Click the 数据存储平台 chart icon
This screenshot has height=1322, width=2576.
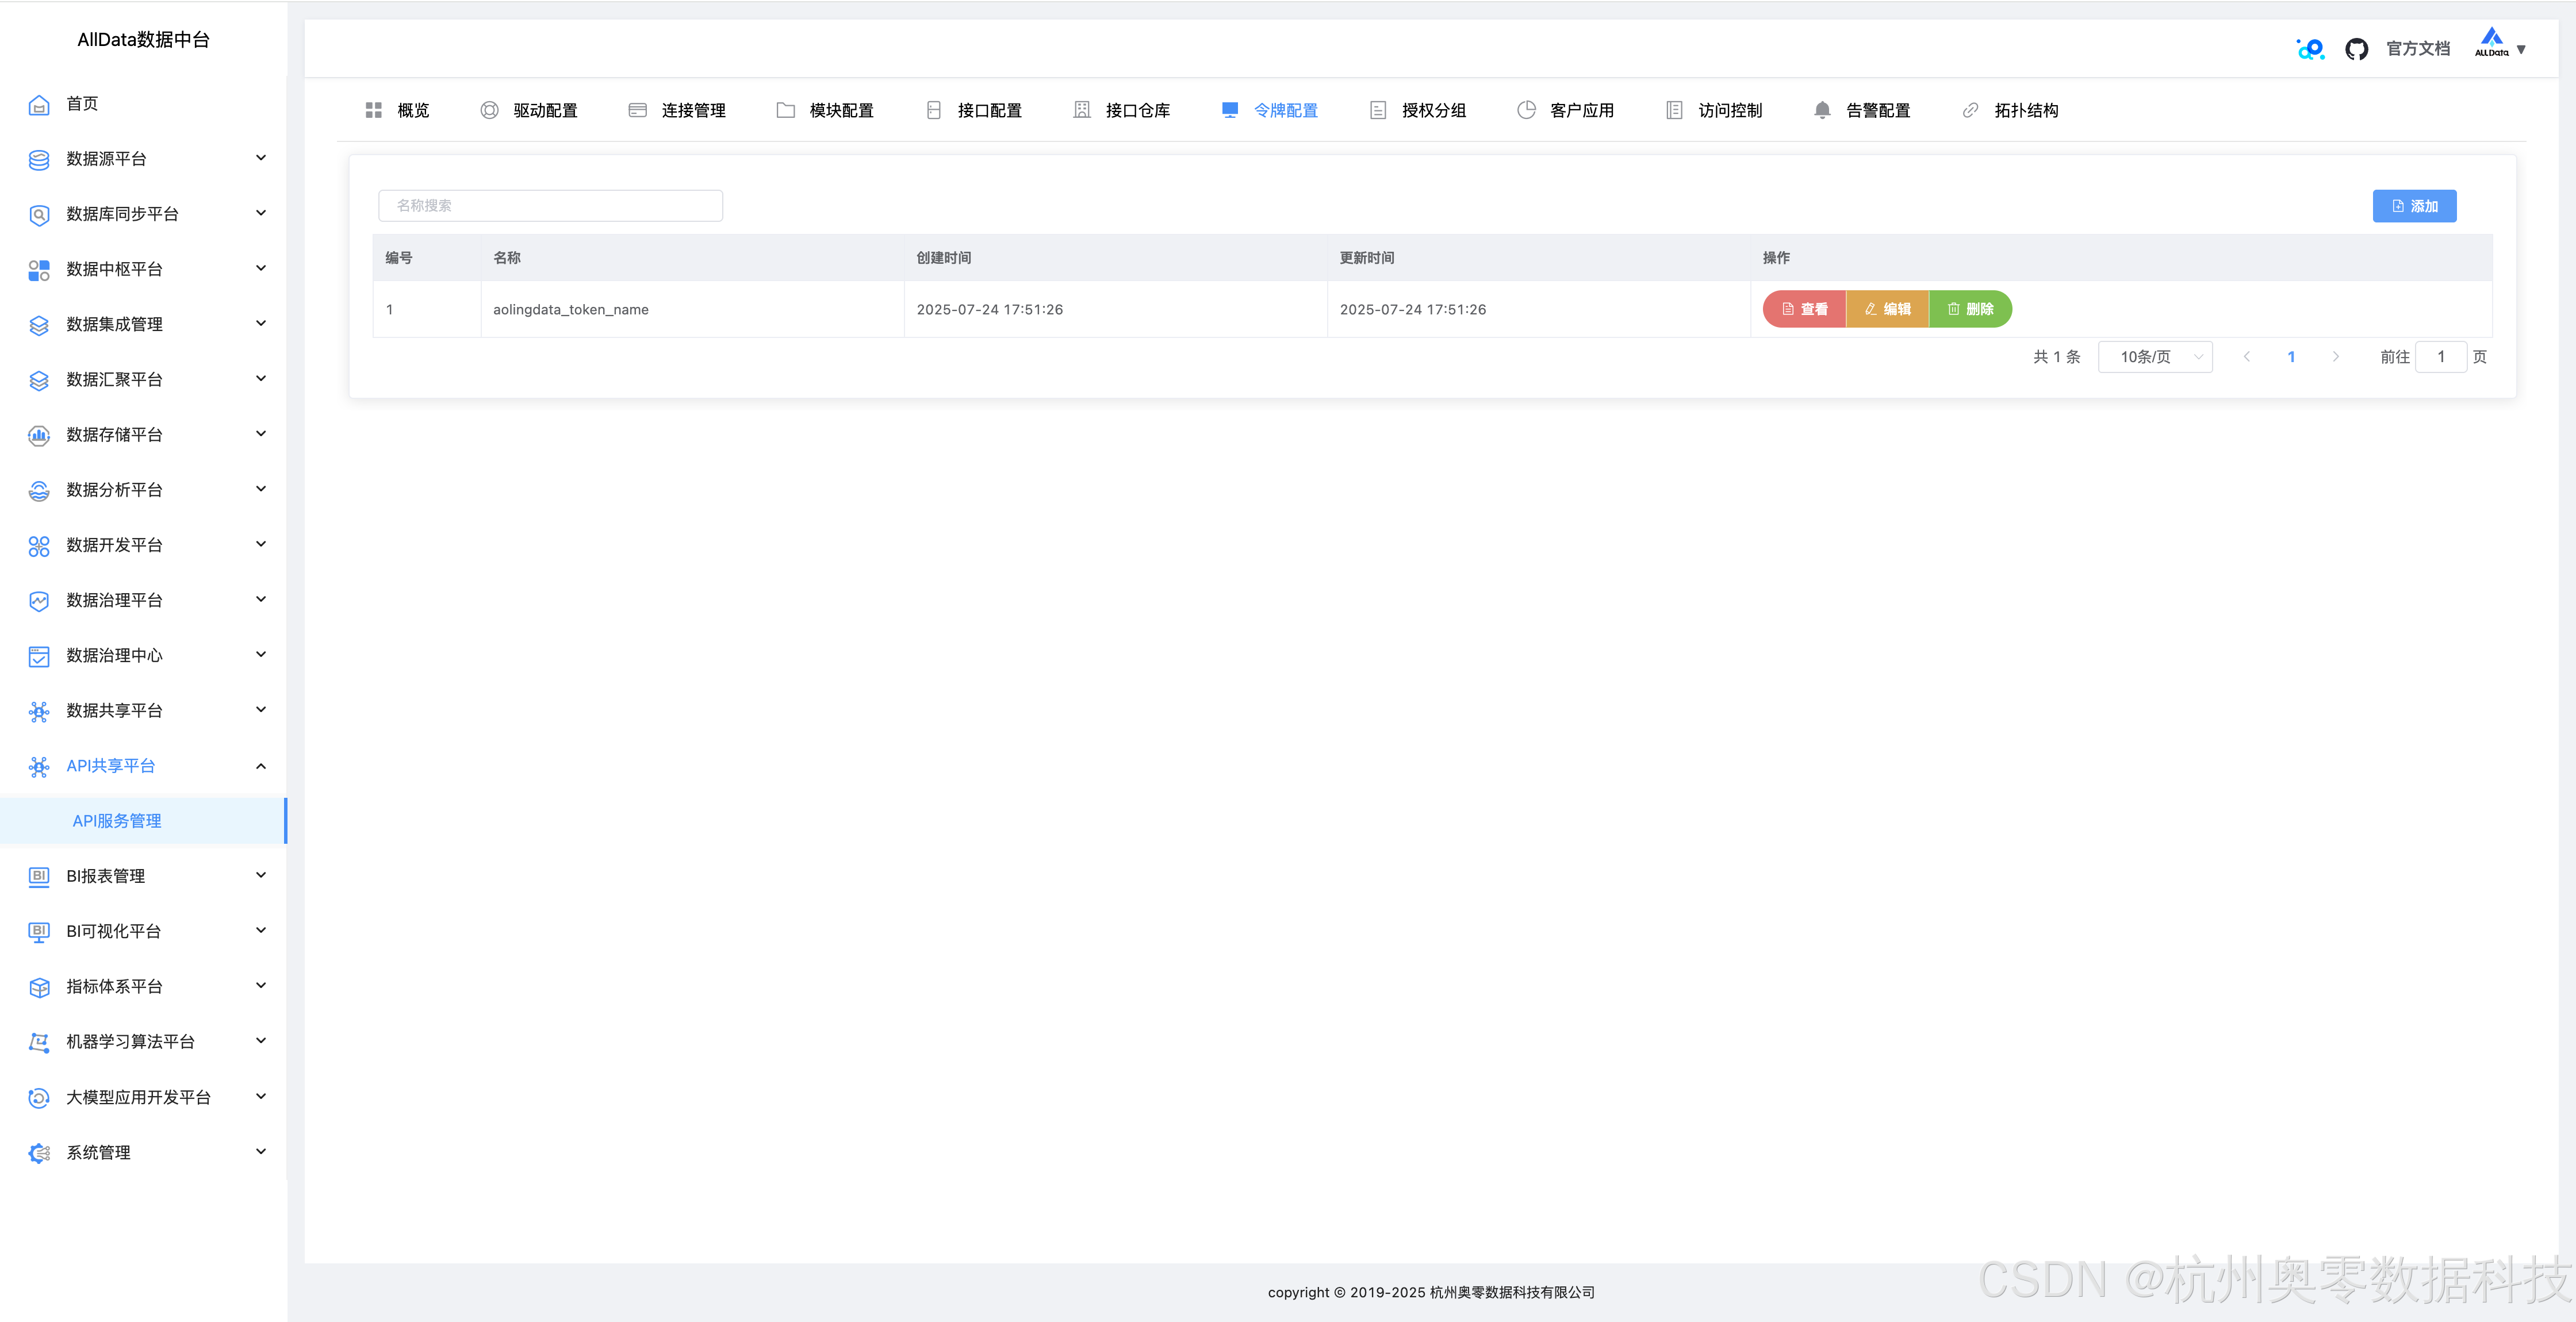point(39,435)
